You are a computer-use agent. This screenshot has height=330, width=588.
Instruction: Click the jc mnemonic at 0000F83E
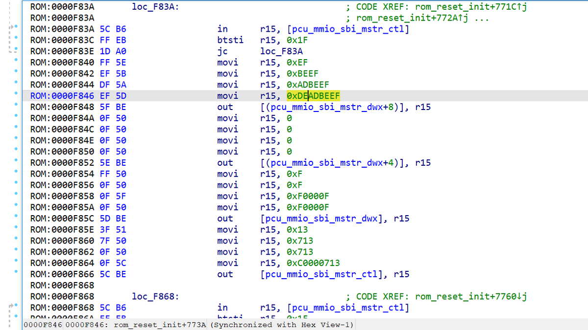point(222,51)
